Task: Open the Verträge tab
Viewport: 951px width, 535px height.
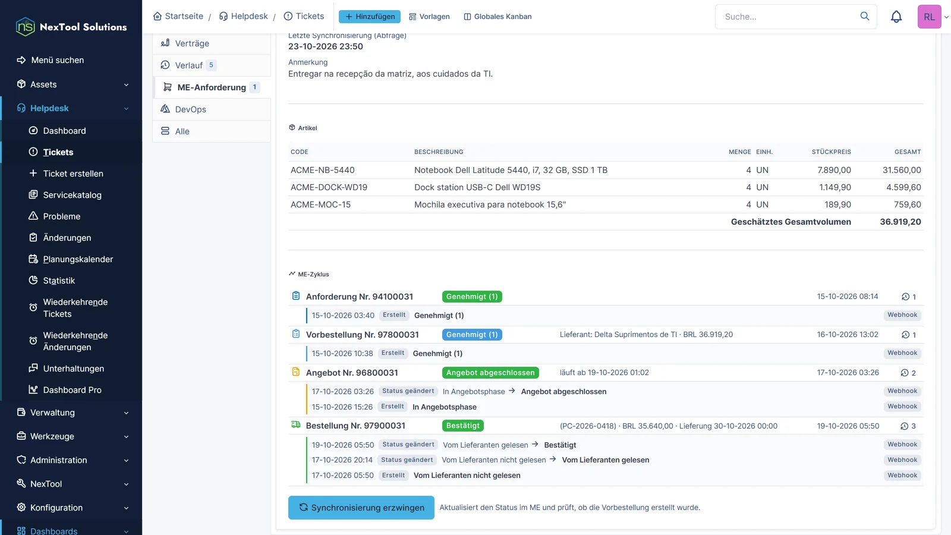Action: (x=212, y=43)
